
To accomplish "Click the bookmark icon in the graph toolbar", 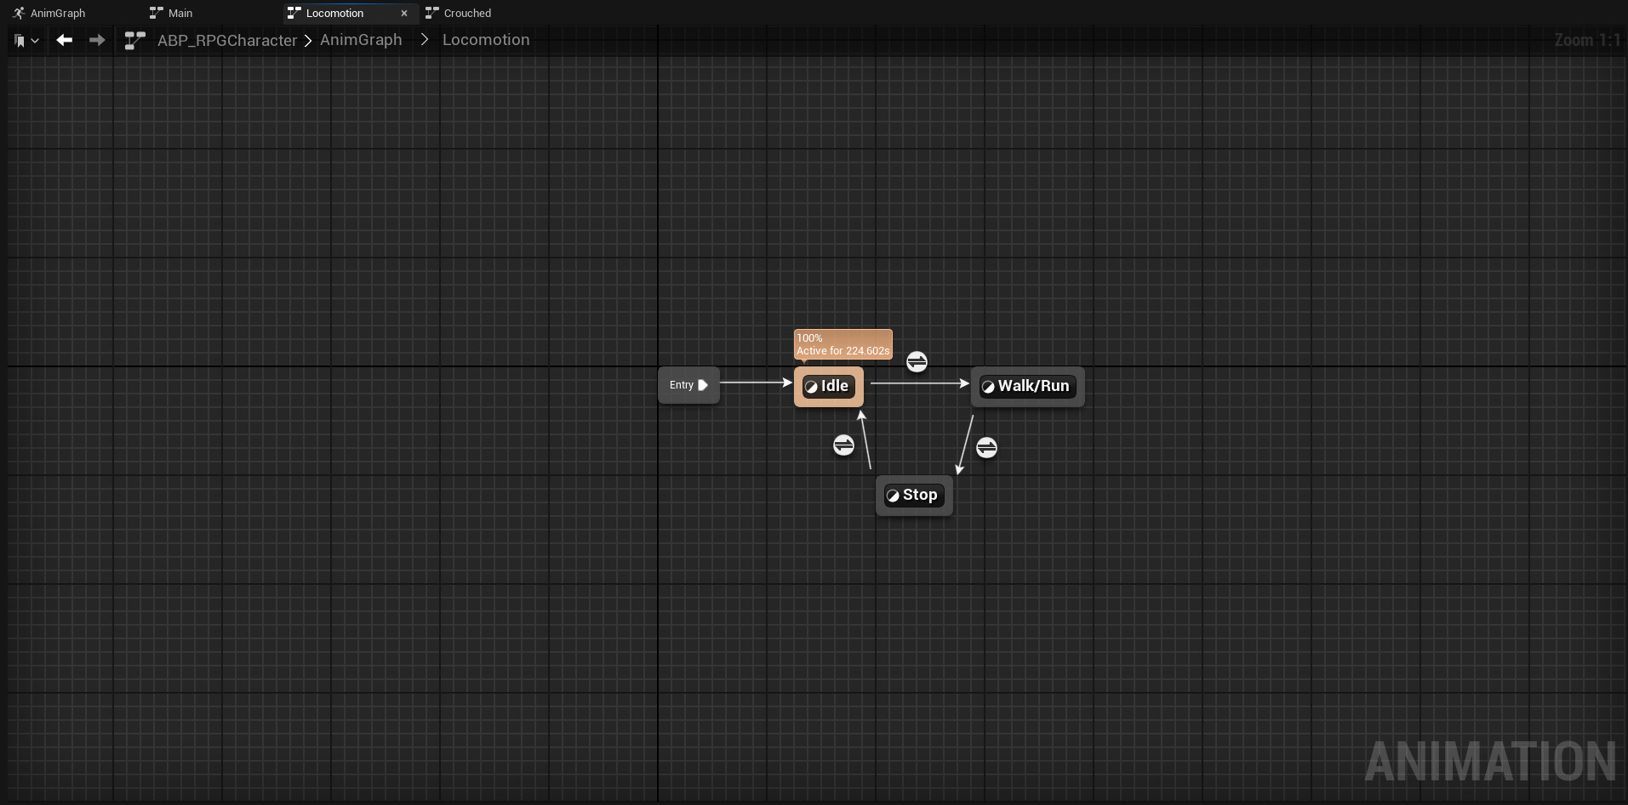I will click(x=19, y=40).
